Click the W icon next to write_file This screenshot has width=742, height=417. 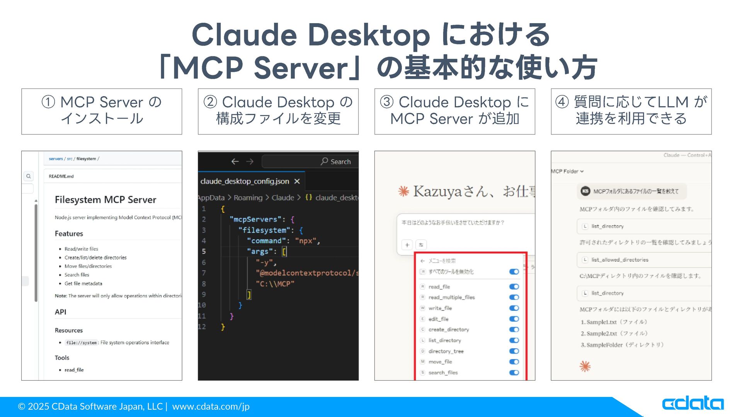click(423, 308)
